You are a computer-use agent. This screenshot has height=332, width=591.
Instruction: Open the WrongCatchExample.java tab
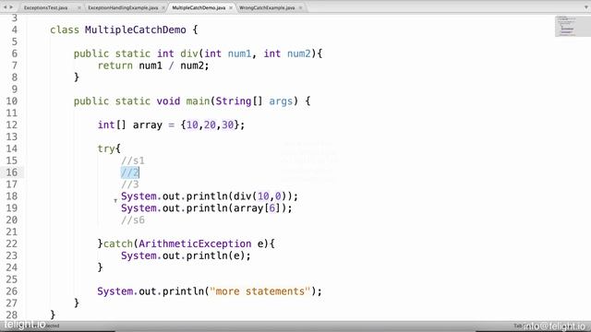coord(267,7)
